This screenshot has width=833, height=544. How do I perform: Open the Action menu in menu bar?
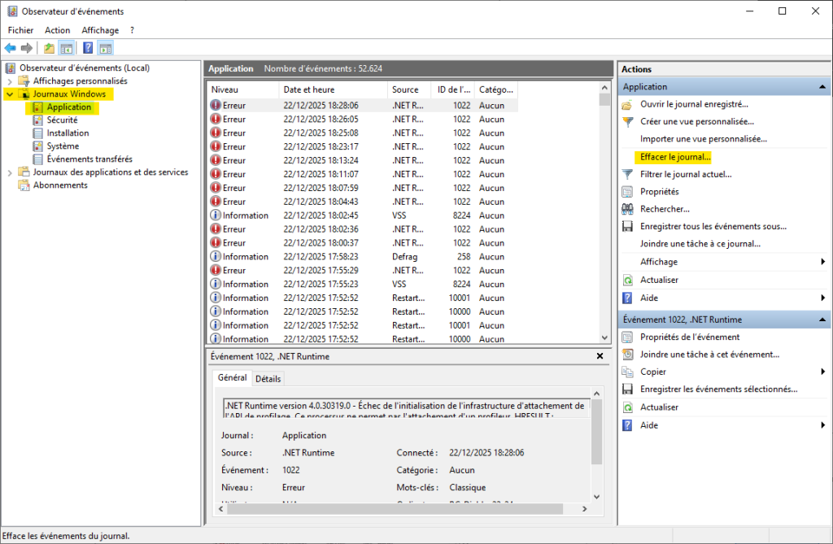click(58, 30)
